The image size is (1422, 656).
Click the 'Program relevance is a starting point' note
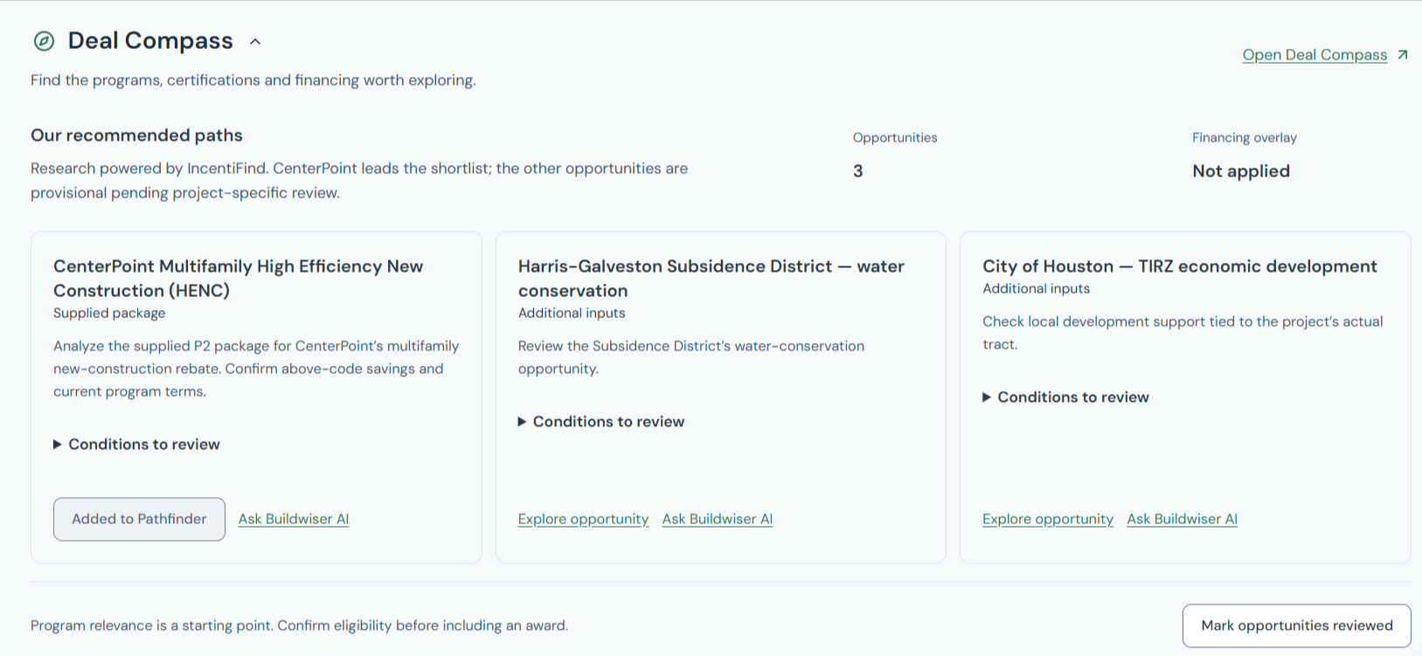pyautogui.click(x=300, y=625)
